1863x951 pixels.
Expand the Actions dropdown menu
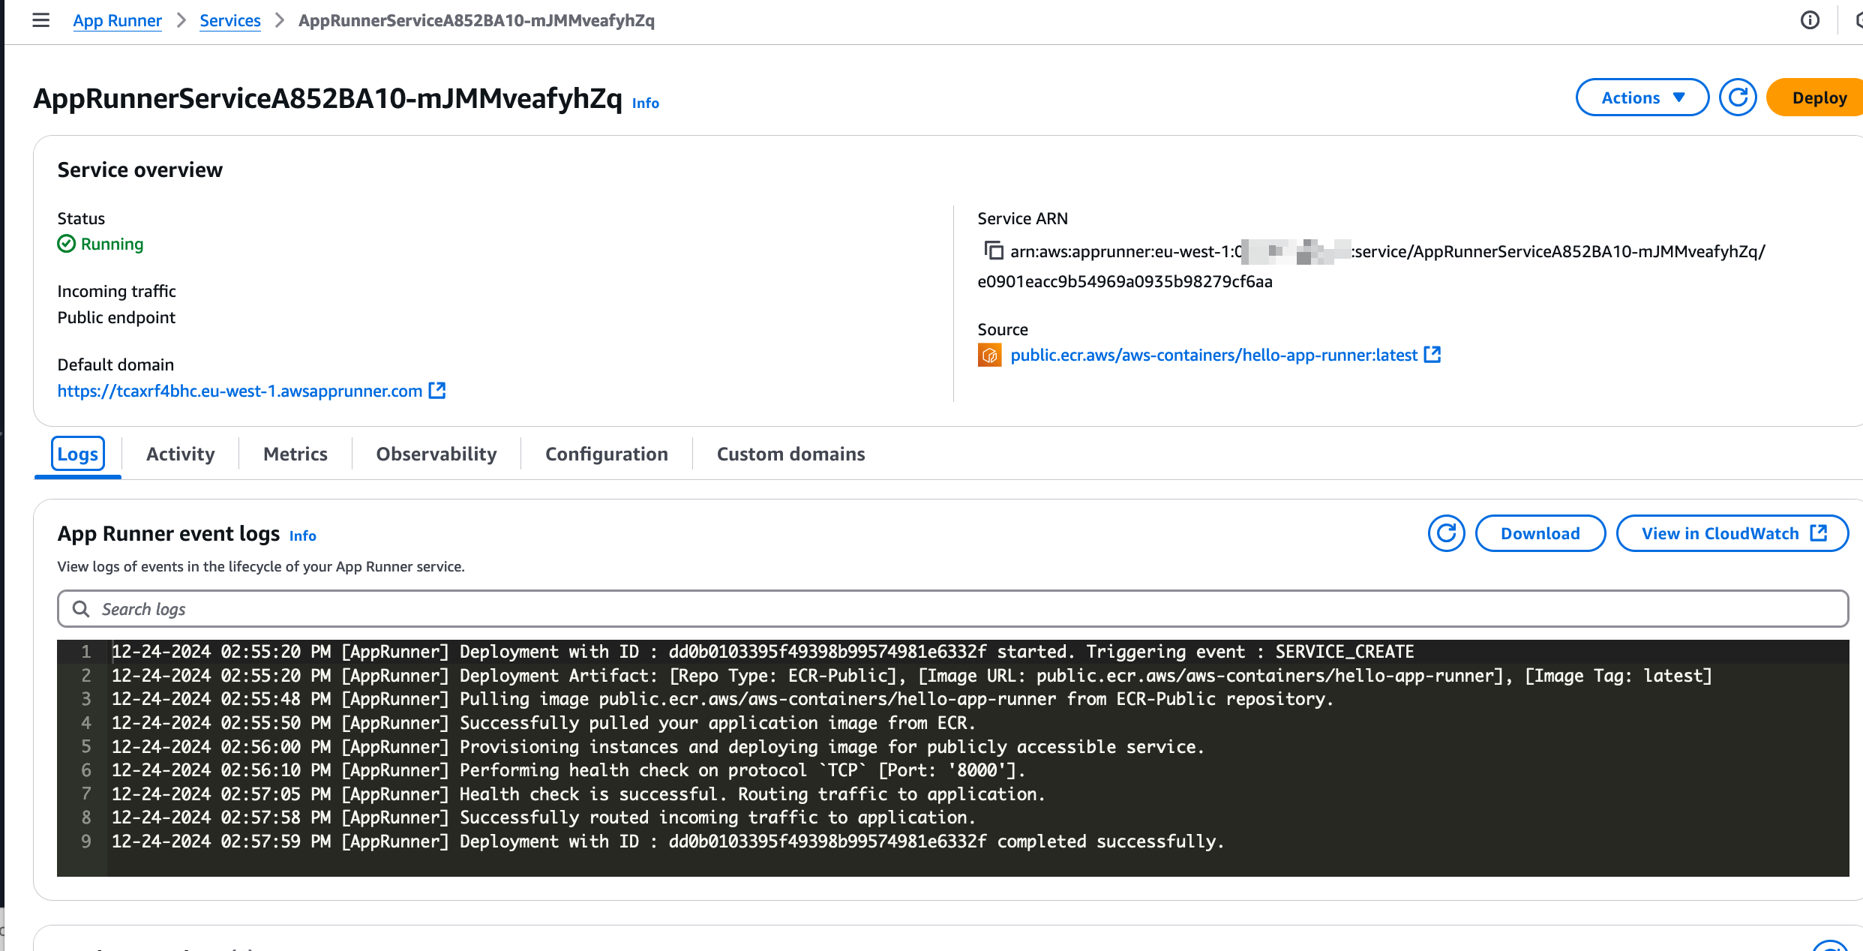[1642, 97]
